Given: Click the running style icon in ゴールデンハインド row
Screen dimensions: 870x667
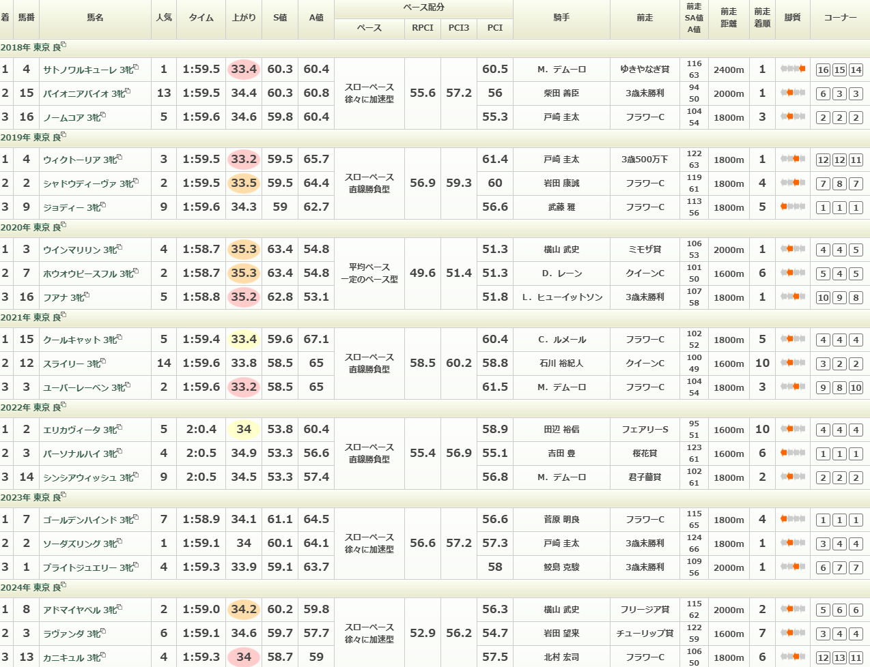Looking at the screenshot, I should pos(792,519).
